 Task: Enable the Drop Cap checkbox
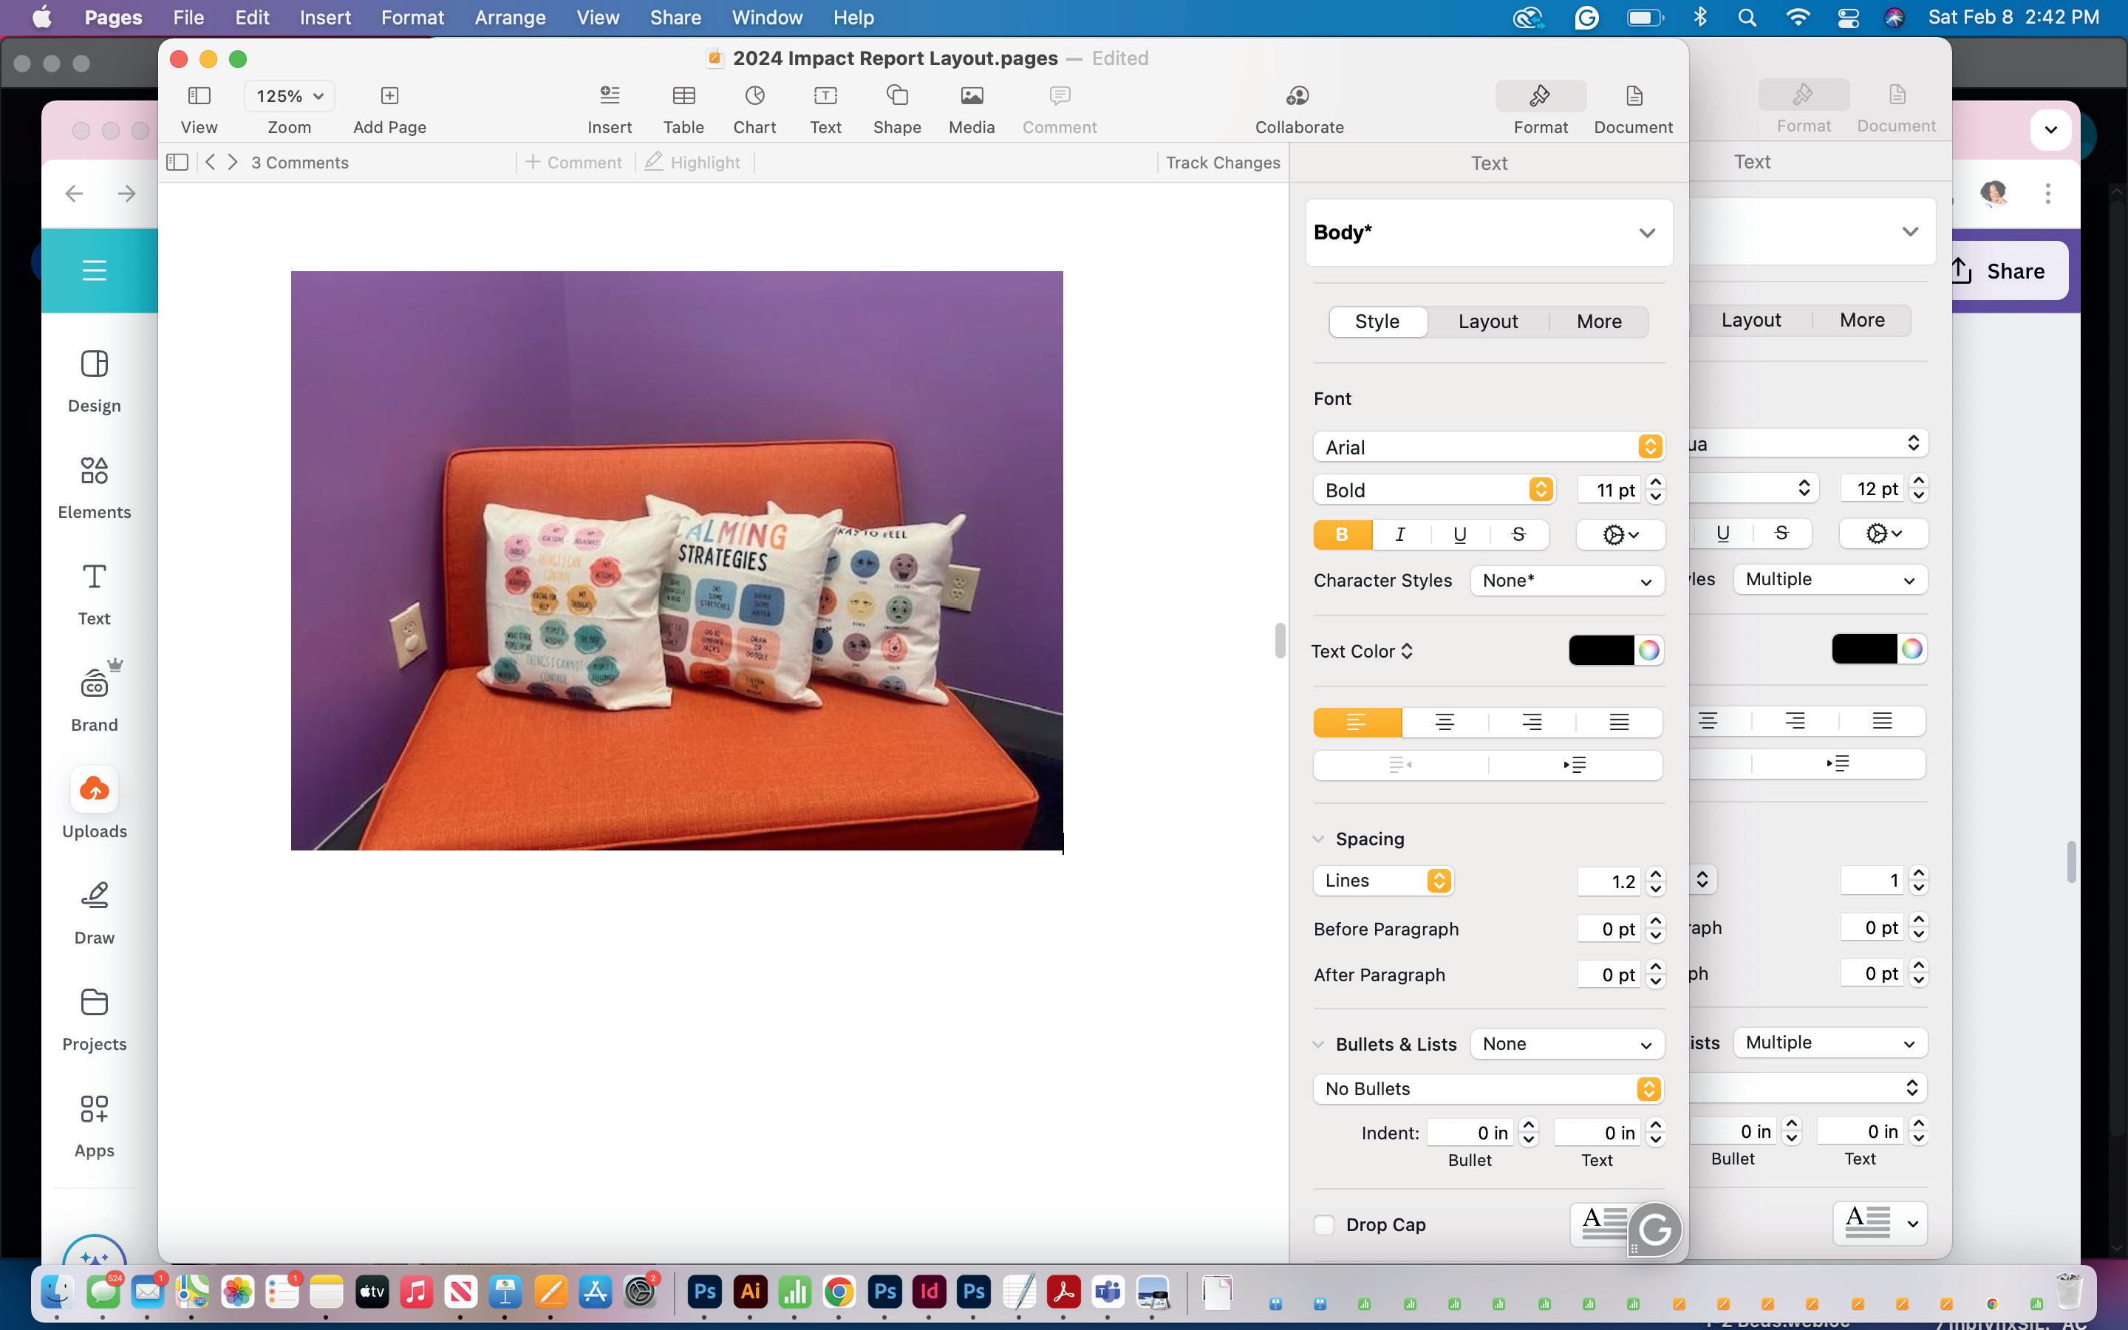[1324, 1224]
